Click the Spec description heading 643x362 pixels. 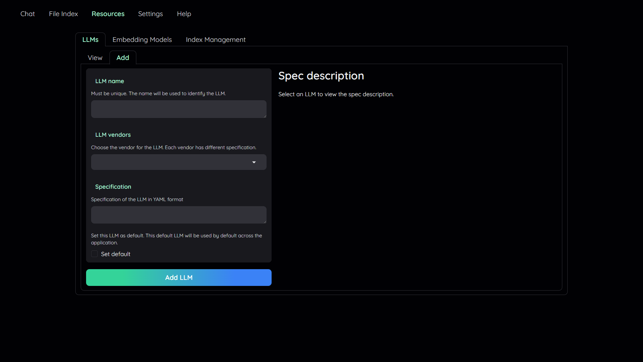pyautogui.click(x=321, y=76)
